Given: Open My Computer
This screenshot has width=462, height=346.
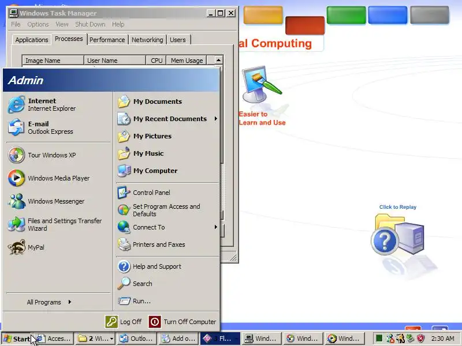Looking at the screenshot, I should click(x=167, y=171).
